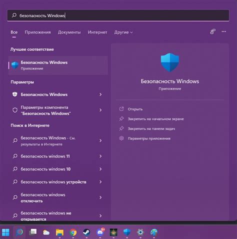Screen dimensions: 237x239
Task: Open the Settings gear on the taskbar
Action: coord(140,232)
